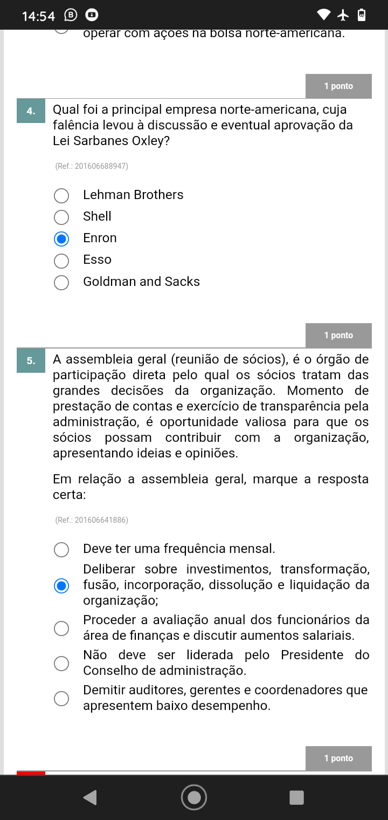Tap the question 4 number badge

coord(31,111)
